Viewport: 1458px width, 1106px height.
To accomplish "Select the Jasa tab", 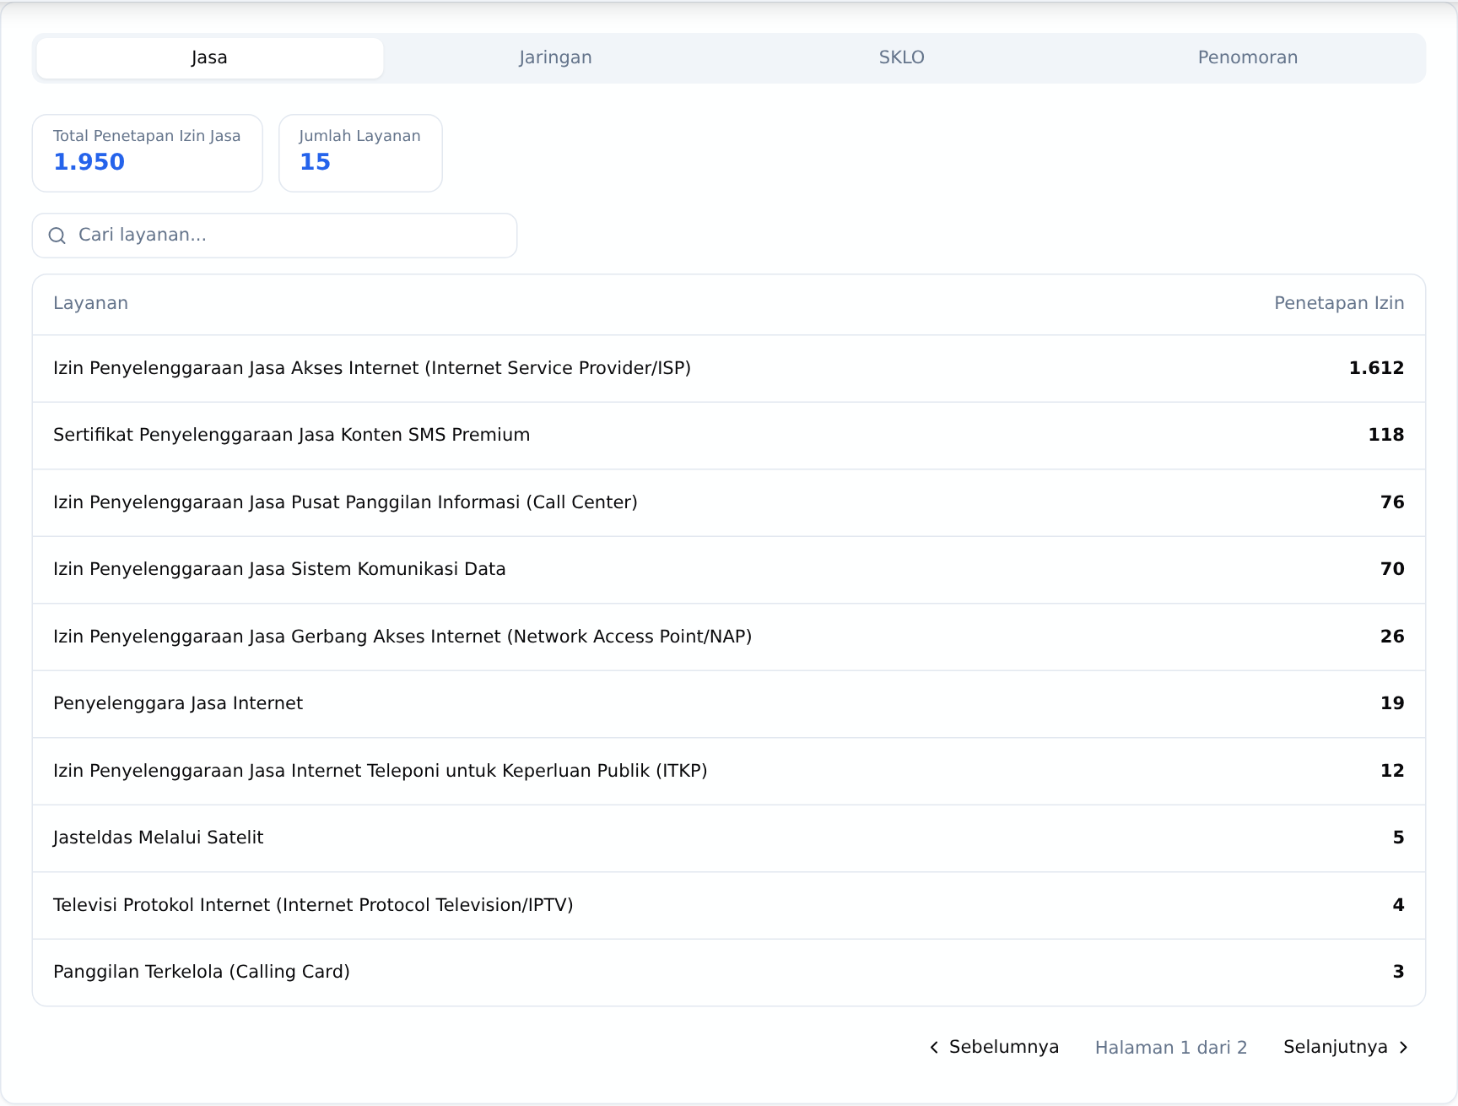I will [209, 57].
